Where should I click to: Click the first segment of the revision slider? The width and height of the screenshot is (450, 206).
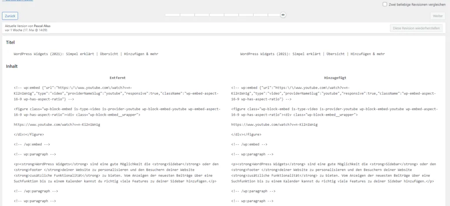(172, 15)
